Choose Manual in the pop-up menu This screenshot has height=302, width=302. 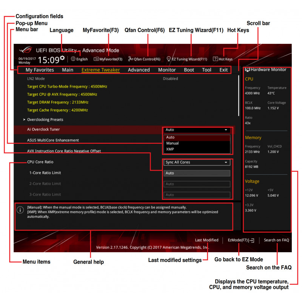click(x=197, y=143)
